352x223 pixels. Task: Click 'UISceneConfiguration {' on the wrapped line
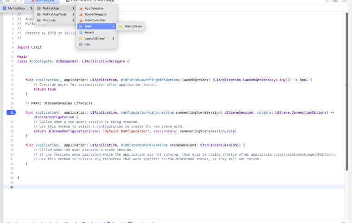point(56,117)
